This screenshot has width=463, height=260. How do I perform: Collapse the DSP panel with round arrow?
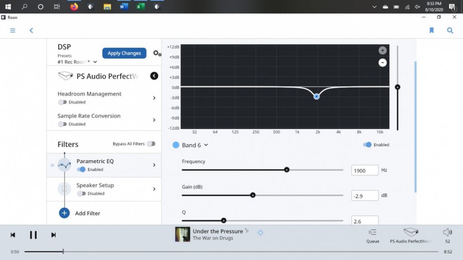click(154, 76)
